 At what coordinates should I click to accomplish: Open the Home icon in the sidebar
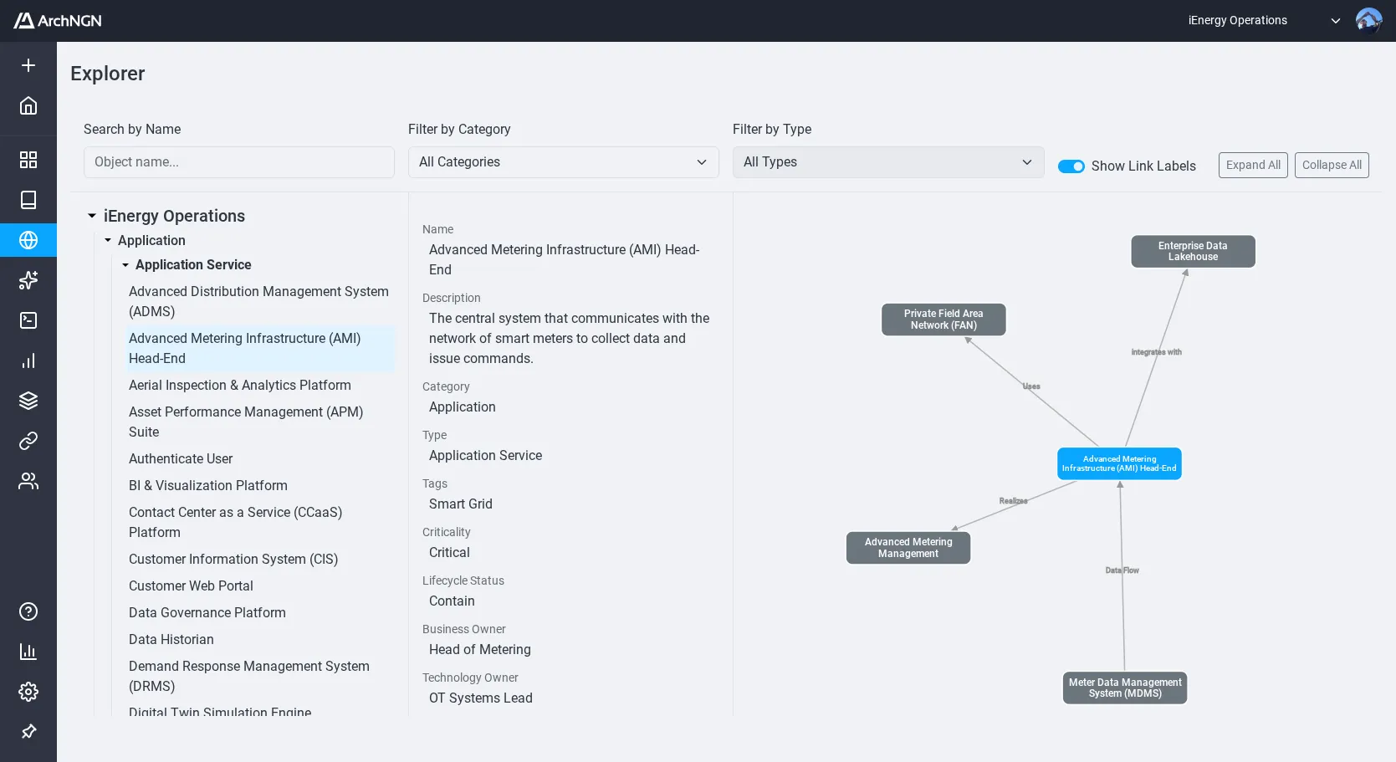[x=28, y=106]
